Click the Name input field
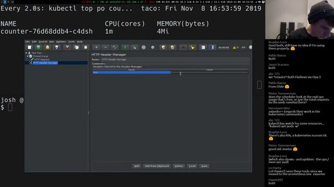 coord(175,60)
